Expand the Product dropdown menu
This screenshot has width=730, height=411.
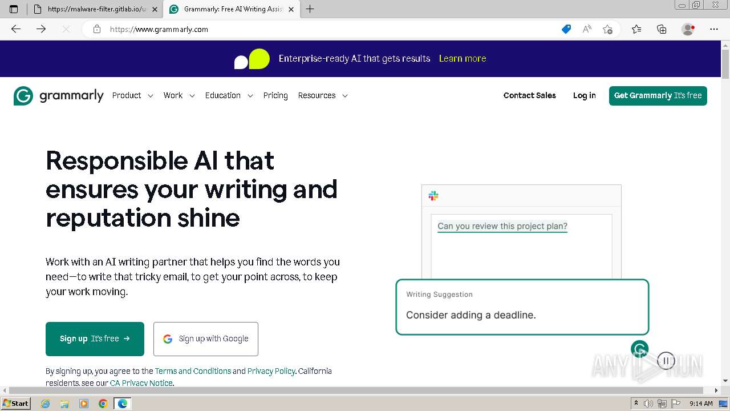(x=132, y=95)
